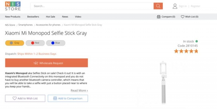217x109 pixels.
Task: Select the Red color option
Action: pyautogui.click(x=35, y=43)
